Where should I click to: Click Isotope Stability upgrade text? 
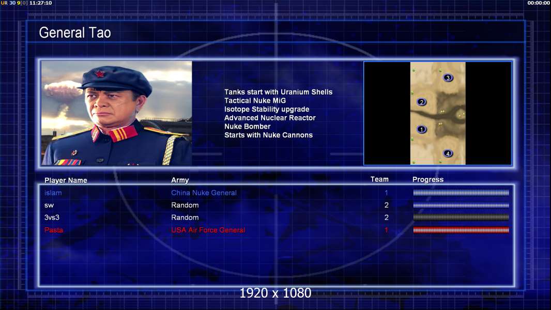[x=267, y=109]
